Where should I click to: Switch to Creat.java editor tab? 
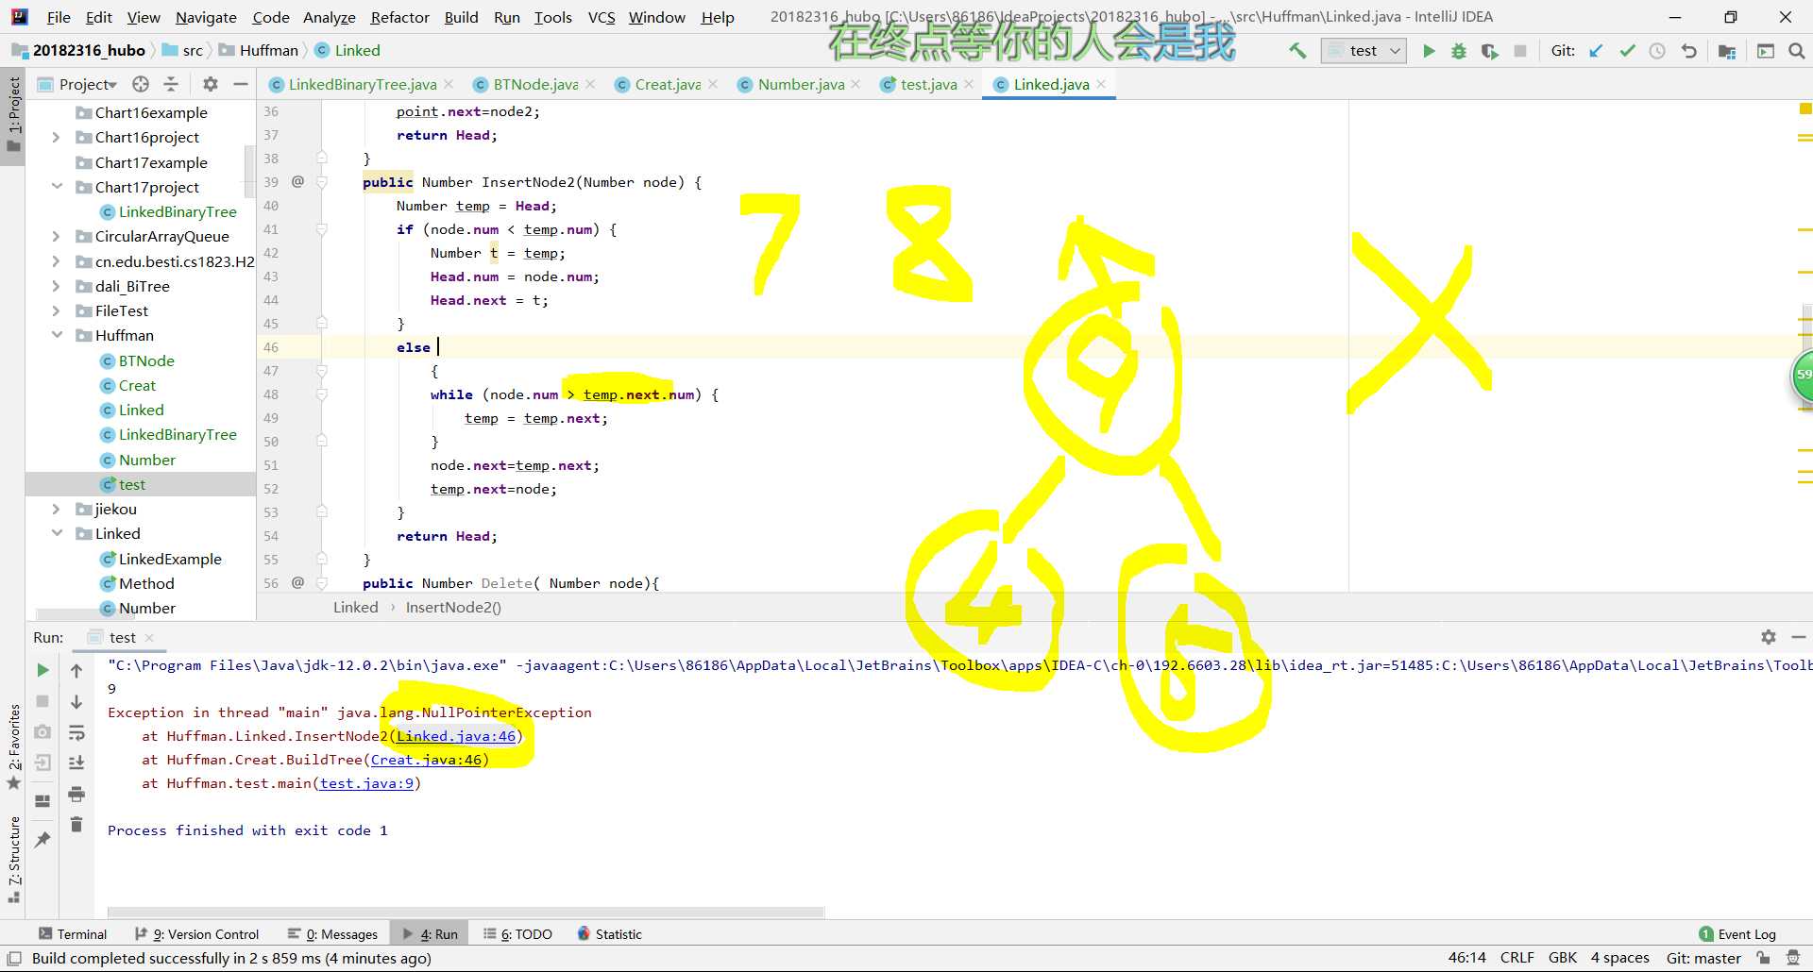tap(667, 84)
